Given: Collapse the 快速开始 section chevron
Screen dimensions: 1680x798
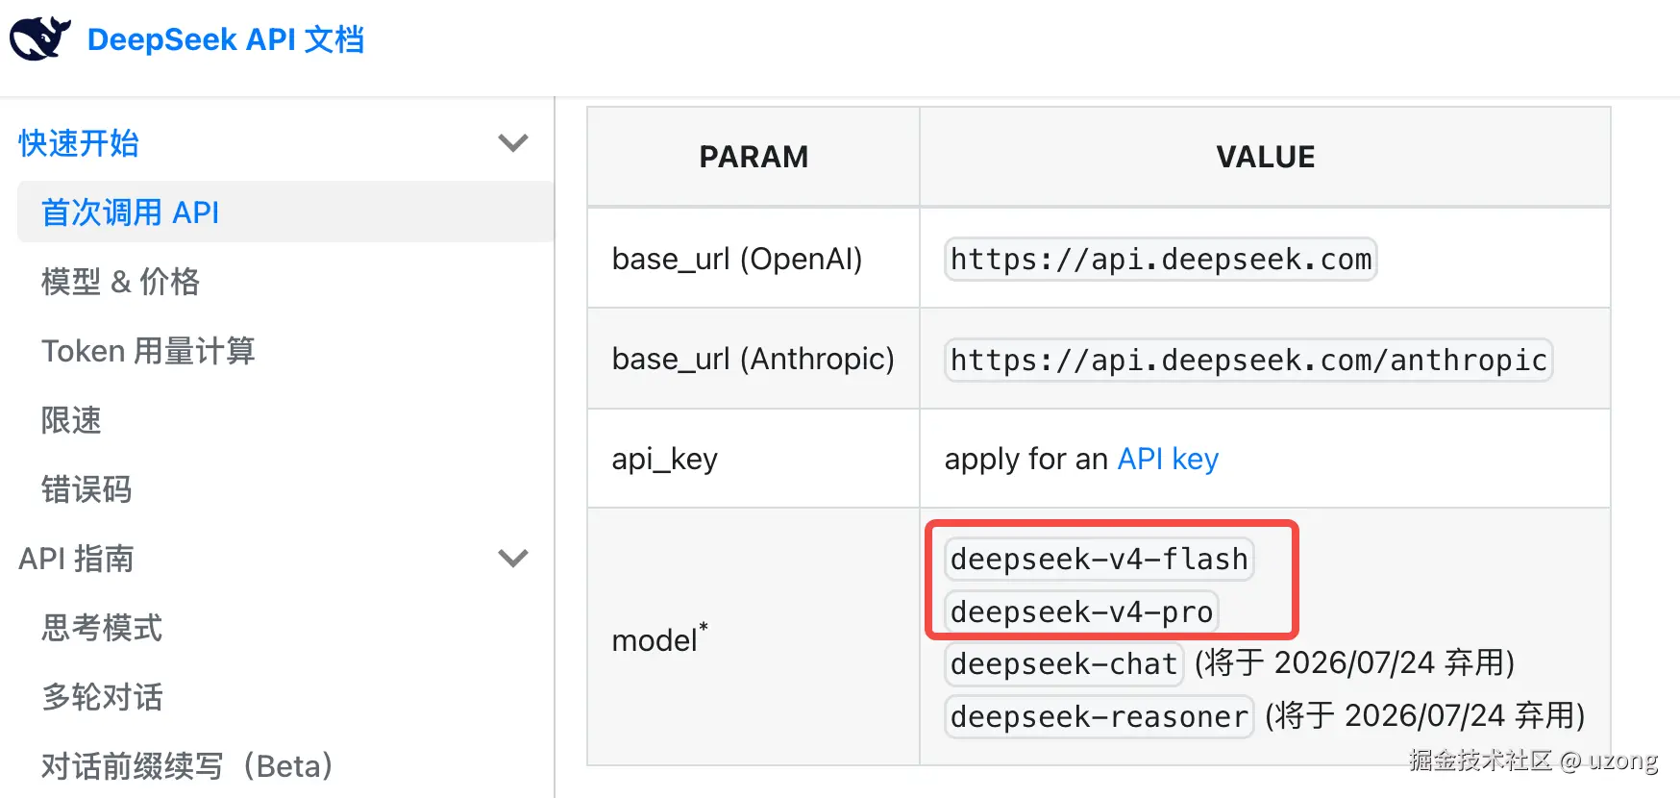Looking at the screenshot, I should (x=513, y=143).
